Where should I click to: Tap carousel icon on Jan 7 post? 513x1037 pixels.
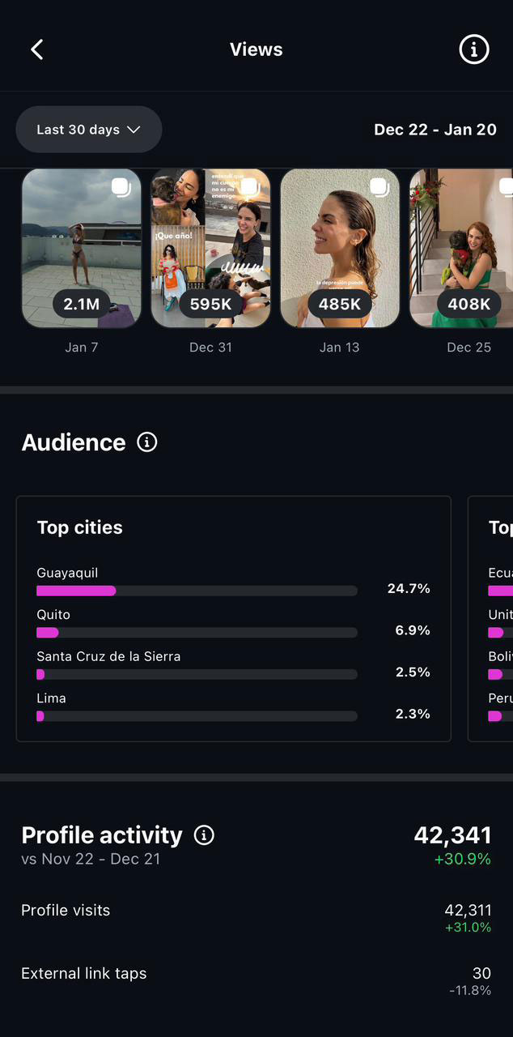(121, 188)
